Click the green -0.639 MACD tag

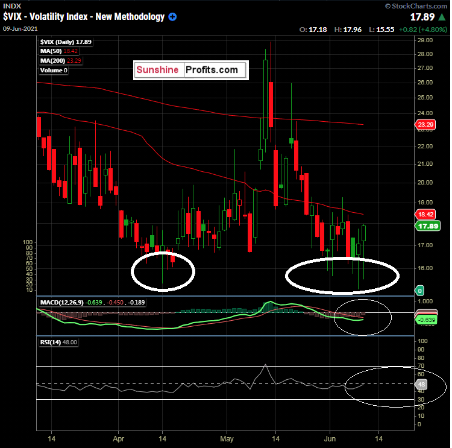click(426, 320)
